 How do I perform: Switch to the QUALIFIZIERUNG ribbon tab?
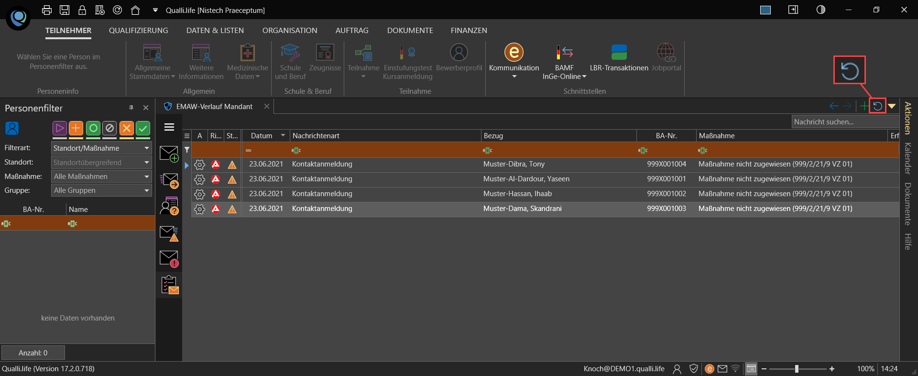tap(139, 31)
